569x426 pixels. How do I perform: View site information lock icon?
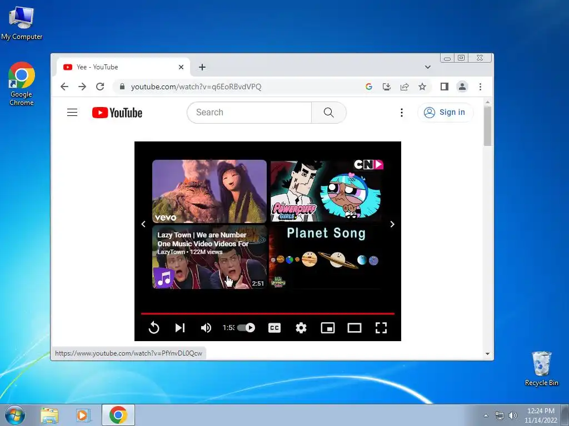click(x=122, y=87)
